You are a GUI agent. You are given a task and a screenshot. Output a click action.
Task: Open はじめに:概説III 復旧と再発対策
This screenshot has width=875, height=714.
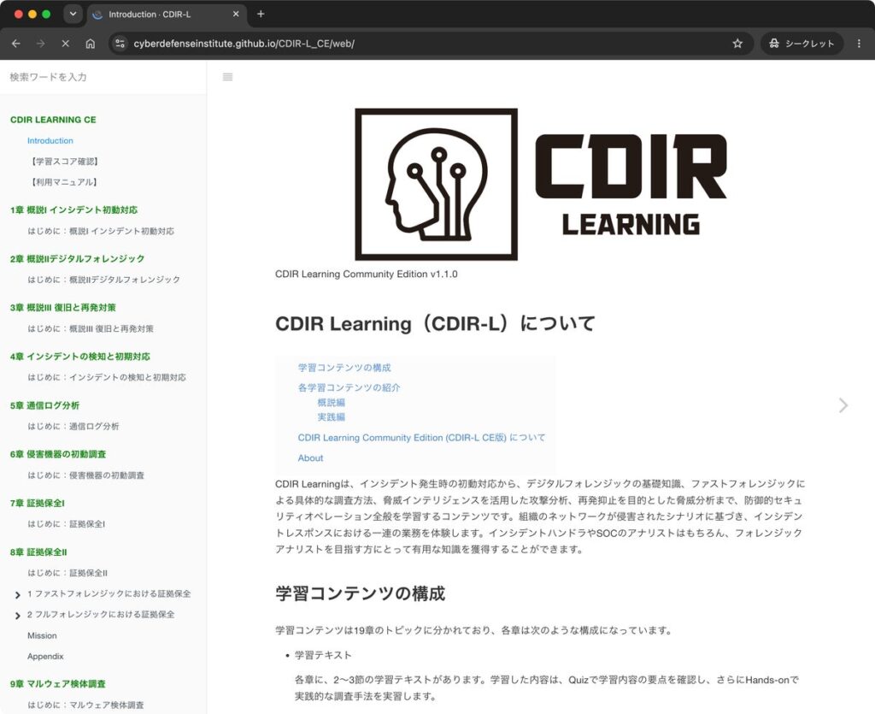[x=91, y=329]
